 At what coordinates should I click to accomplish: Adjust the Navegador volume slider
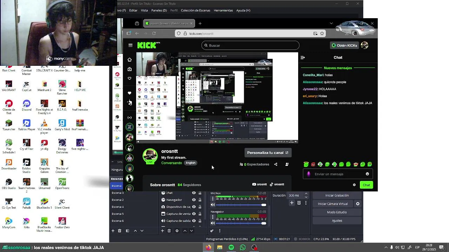241,223
